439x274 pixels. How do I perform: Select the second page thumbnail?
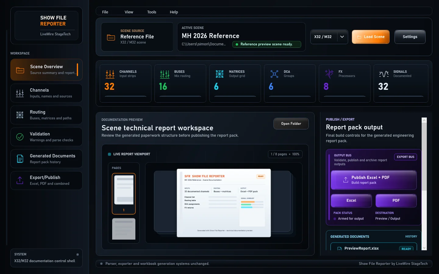click(124, 229)
